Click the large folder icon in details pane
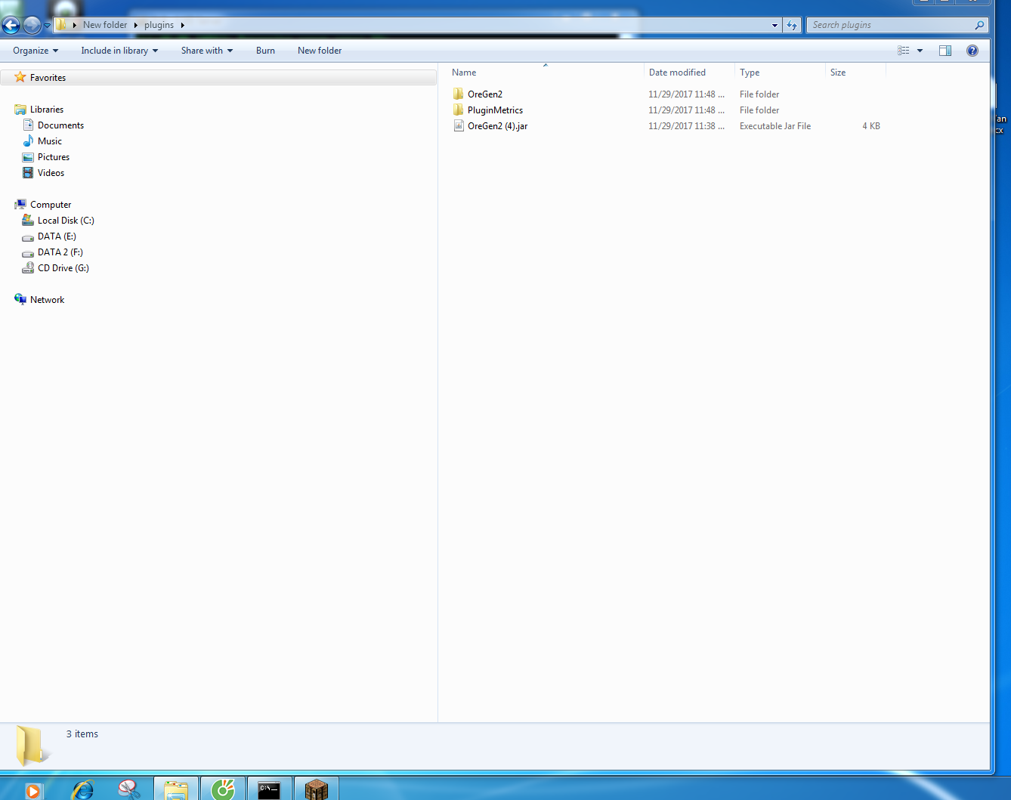This screenshot has width=1011, height=800. (32, 745)
